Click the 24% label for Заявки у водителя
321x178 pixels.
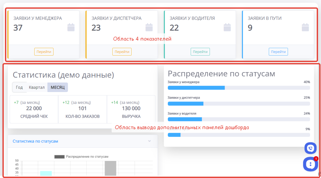(x=307, y=113)
